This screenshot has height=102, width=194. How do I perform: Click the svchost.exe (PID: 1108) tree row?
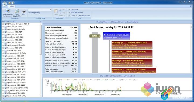tap(16, 75)
